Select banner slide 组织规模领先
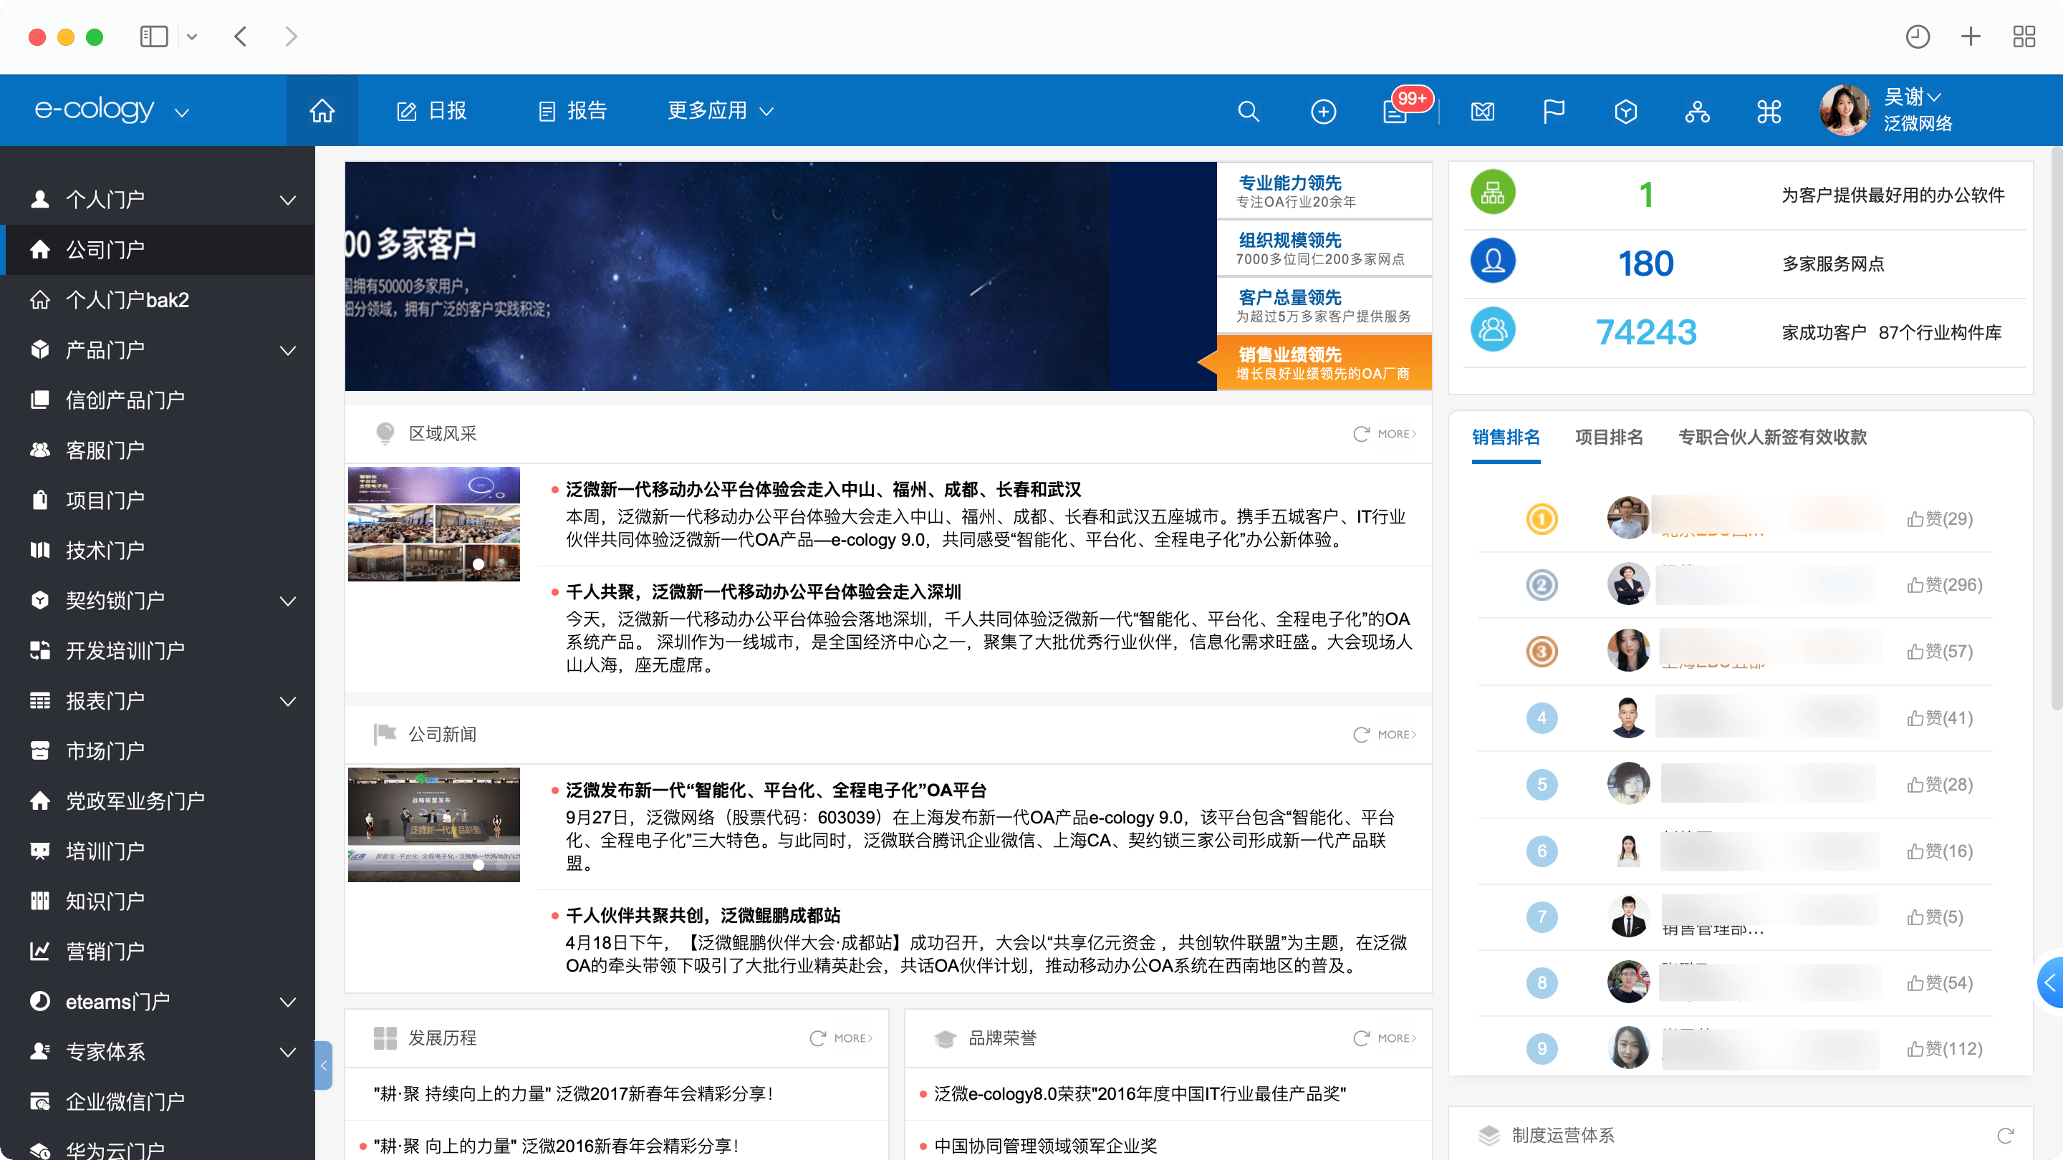This screenshot has width=2063, height=1160. 1324,248
